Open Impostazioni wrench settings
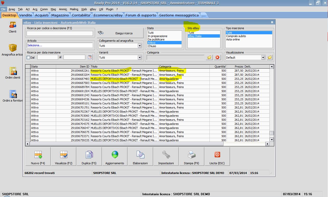328x197 pixels. click(166, 156)
